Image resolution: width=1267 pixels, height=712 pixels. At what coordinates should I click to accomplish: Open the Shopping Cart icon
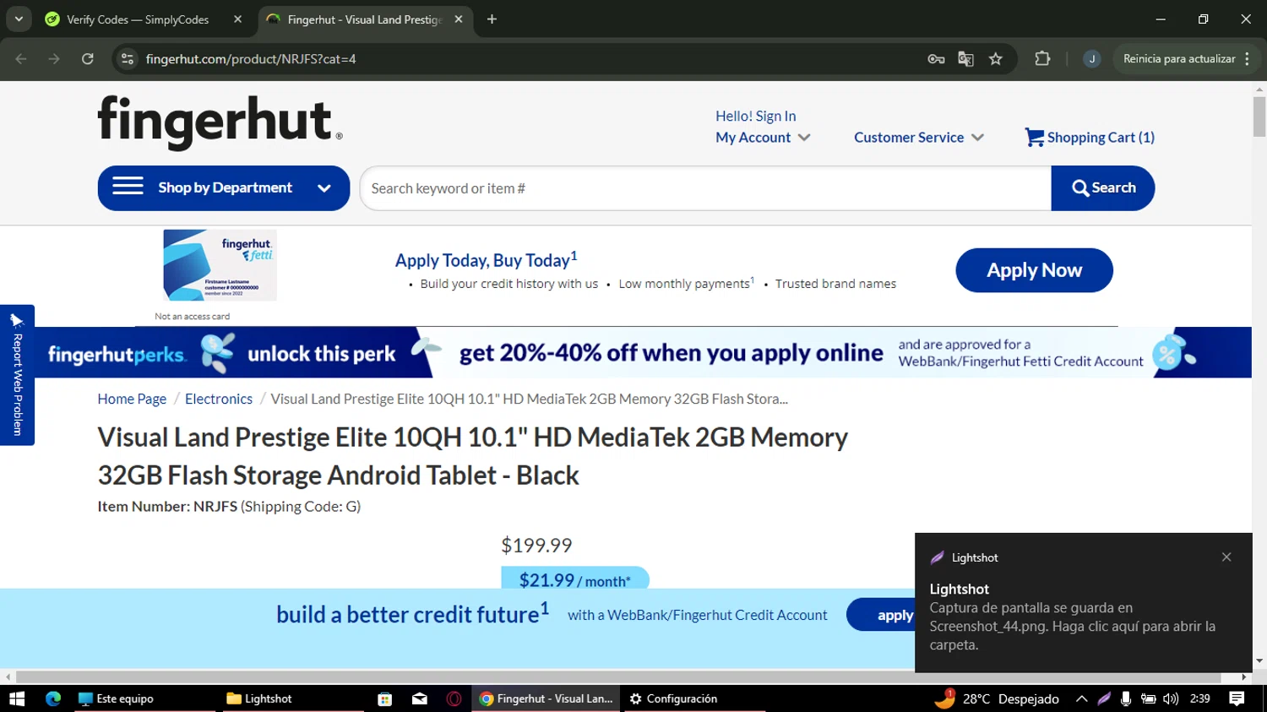click(1034, 137)
